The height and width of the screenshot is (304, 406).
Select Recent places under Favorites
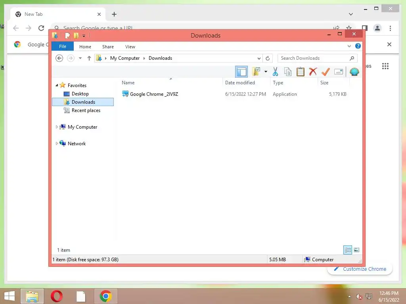coord(86,110)
